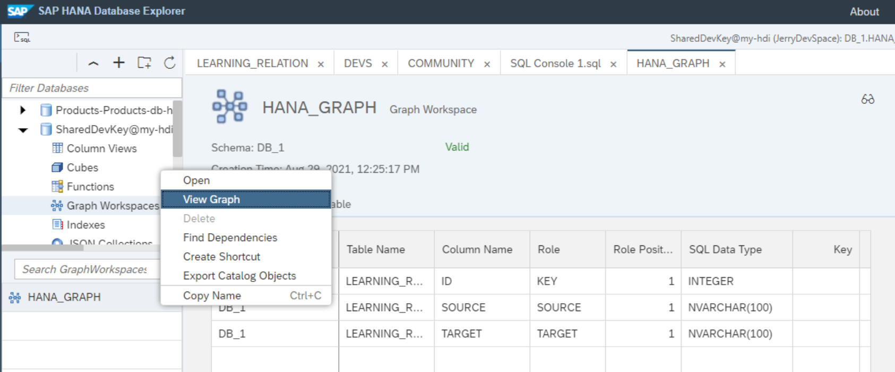Select Functions tree item

[x=90, y=187]
